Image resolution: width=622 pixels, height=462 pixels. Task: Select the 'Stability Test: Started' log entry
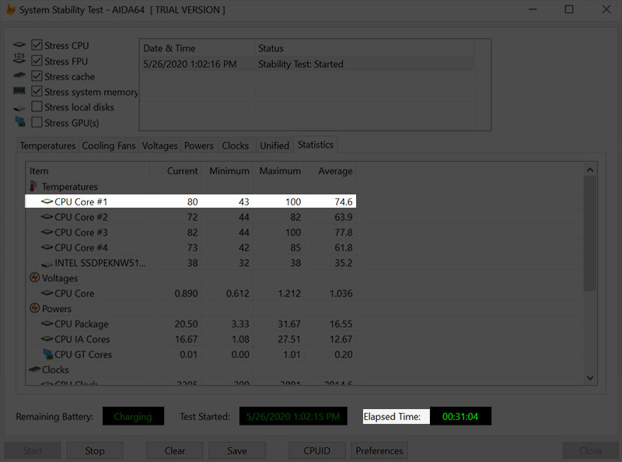point(307,64)
